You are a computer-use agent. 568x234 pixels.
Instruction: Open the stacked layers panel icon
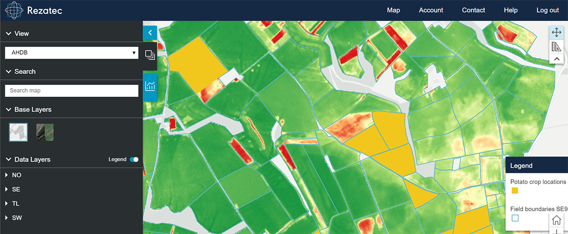(150, 55)
